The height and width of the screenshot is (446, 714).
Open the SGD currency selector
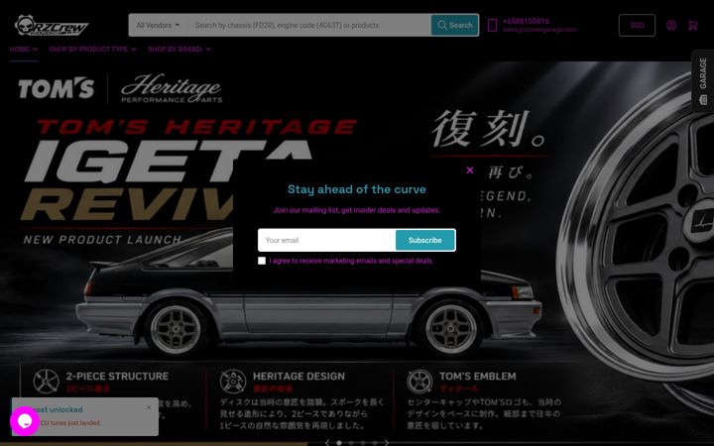point(637,25)
